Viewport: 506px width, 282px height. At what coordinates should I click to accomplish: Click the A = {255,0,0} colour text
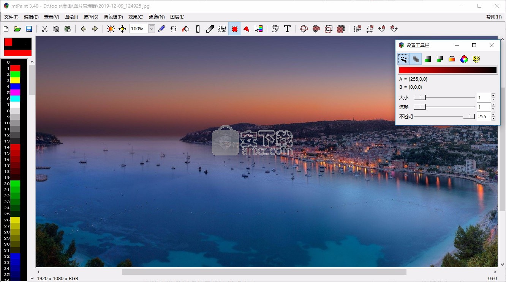pos(413,79)
